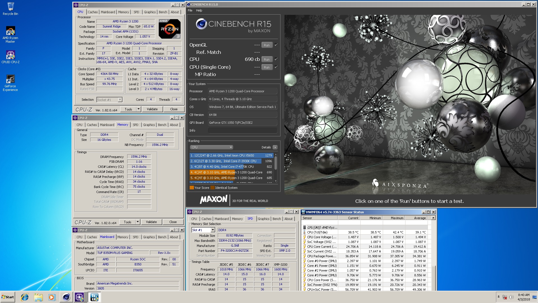Image resolution: width=538 pixels, height=303 pixels.
Task: Open the Slot #1 memory slot dropdown
Action: tap(203, 230)
